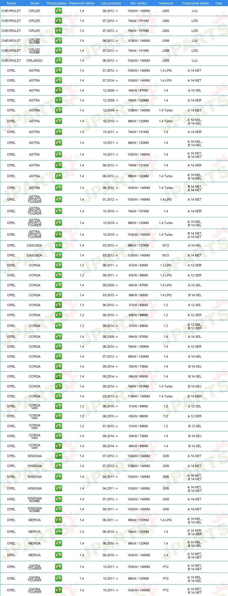Click the Pojemność silnika column header
This screenshot has width=228, height=596.
coord(81,3)
